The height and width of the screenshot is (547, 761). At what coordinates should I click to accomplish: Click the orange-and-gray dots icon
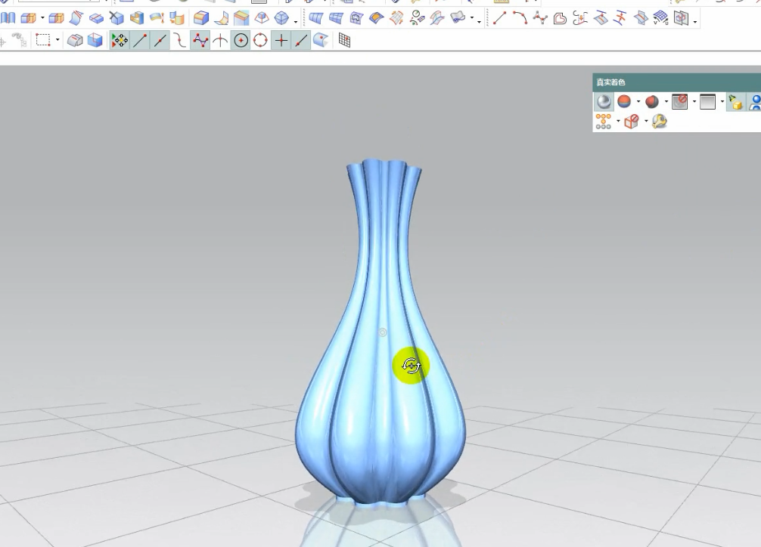[603, 121]
